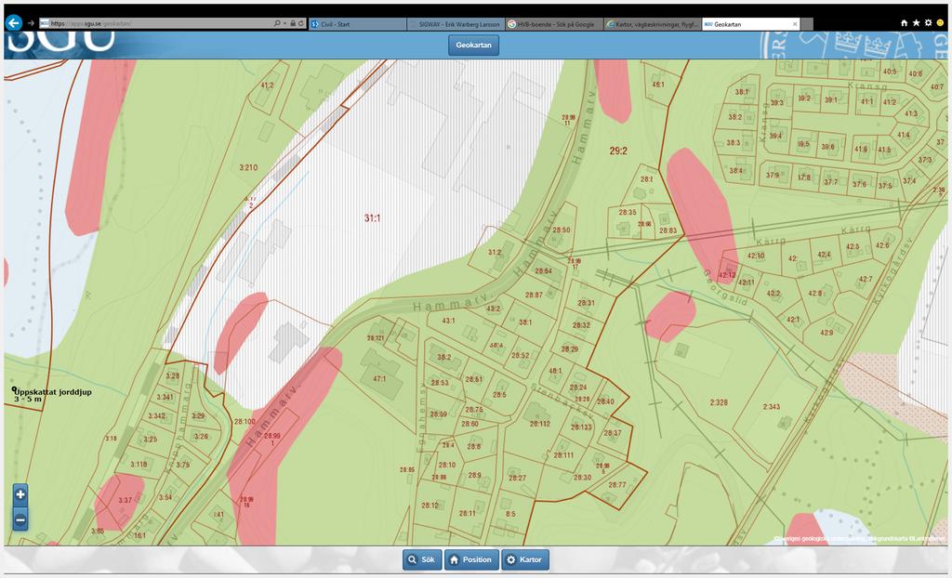Switch to the Kartor, vägbeskrivningar tab
This screenshot has height=578, width=952.
tap(652, 24)
